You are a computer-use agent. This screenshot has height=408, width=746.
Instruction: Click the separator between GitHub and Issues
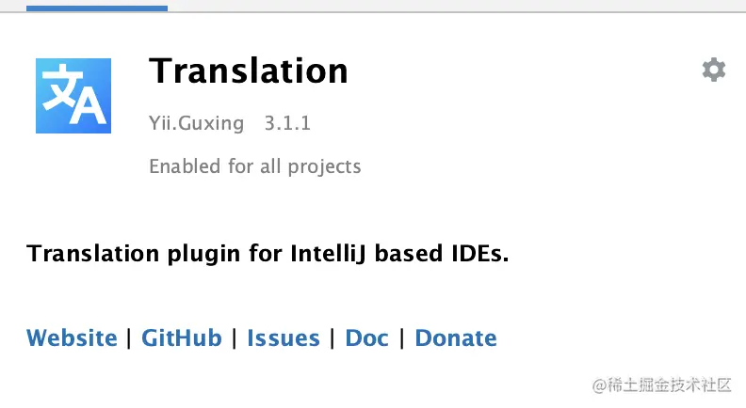coord(235,338)
